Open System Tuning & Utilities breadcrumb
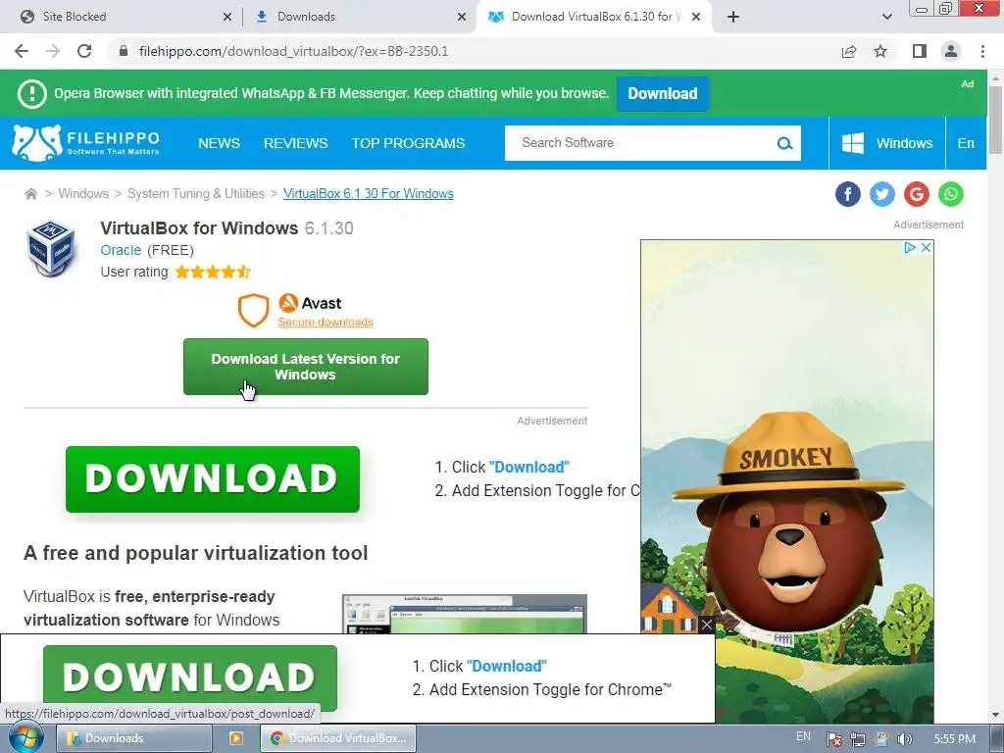Screen dimensions: 1004x753 (x=195, y=194)
